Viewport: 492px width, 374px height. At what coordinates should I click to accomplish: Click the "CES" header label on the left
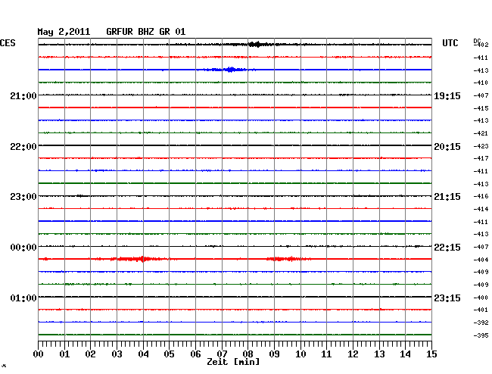(x=8, y=43)
